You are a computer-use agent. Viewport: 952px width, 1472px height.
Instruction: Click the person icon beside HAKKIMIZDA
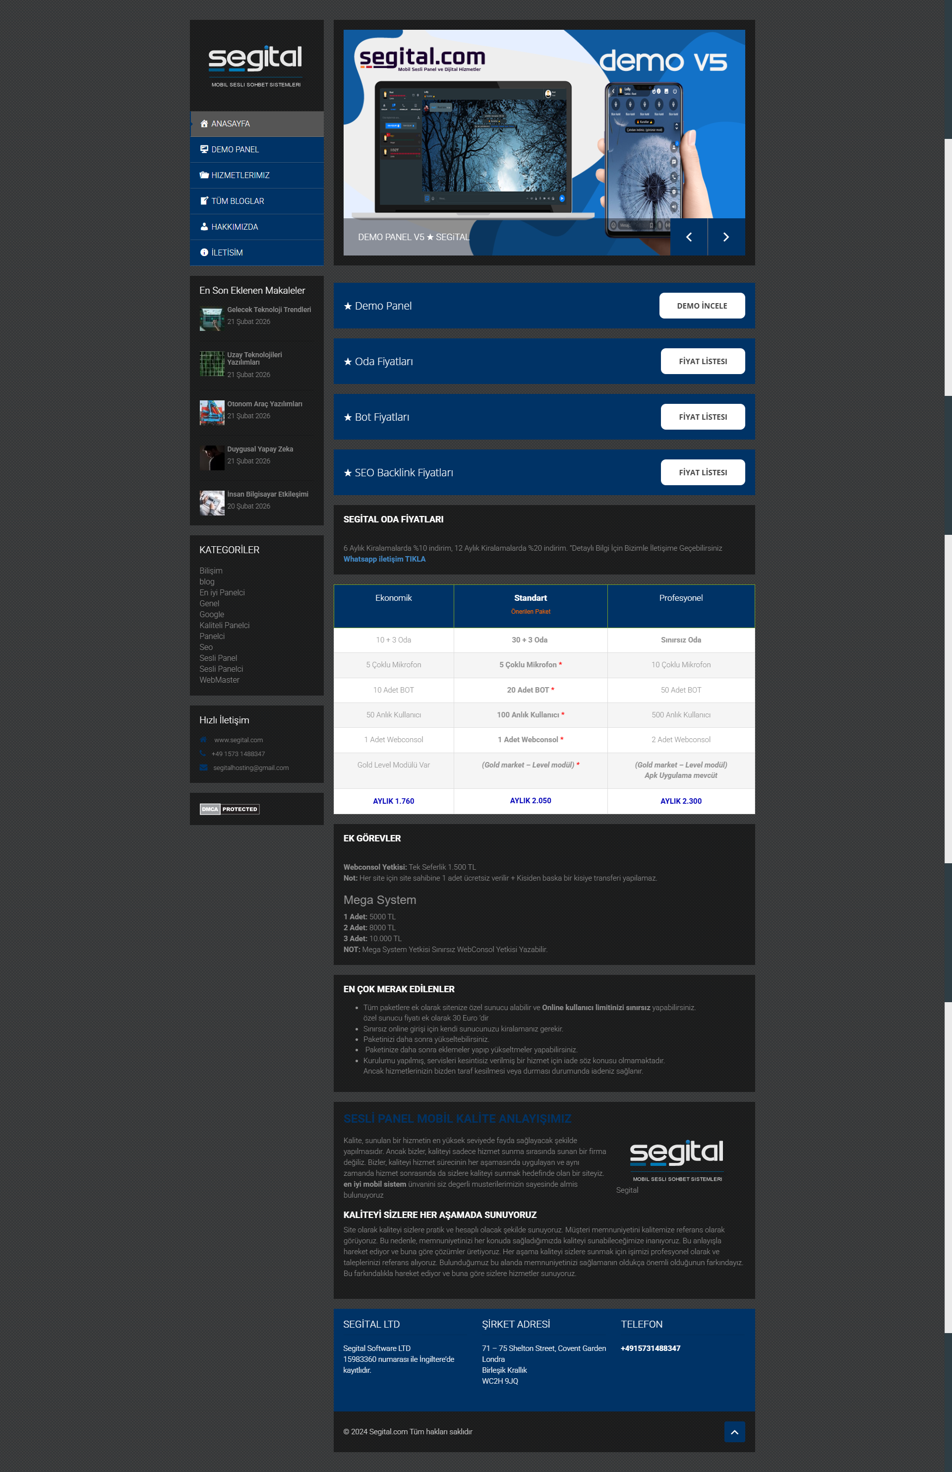(x=204, y=226)
